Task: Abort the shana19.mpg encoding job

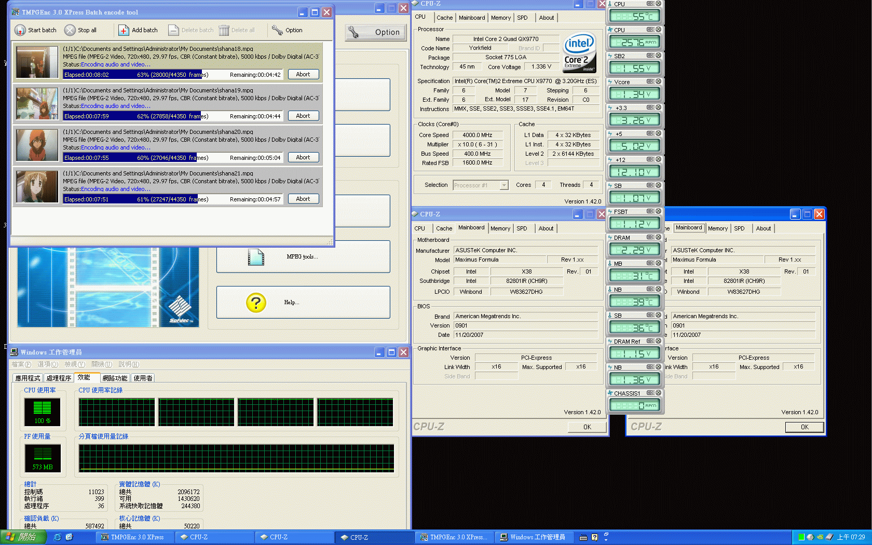Action: [x=303, y=116]
